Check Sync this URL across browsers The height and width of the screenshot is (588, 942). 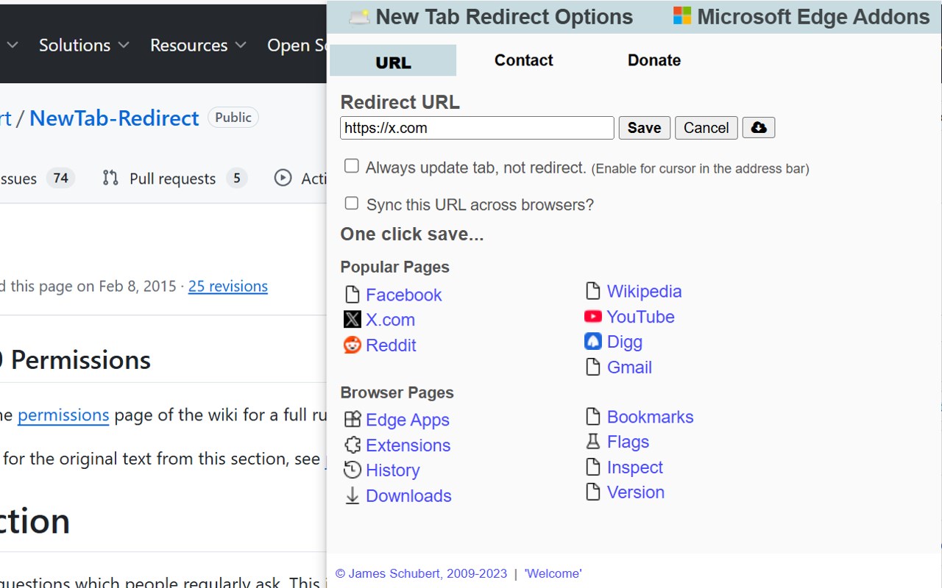point(352,203)
